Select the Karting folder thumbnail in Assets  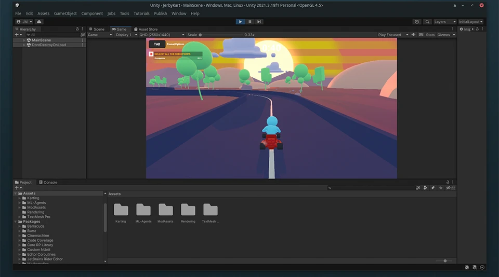point(121,210)
